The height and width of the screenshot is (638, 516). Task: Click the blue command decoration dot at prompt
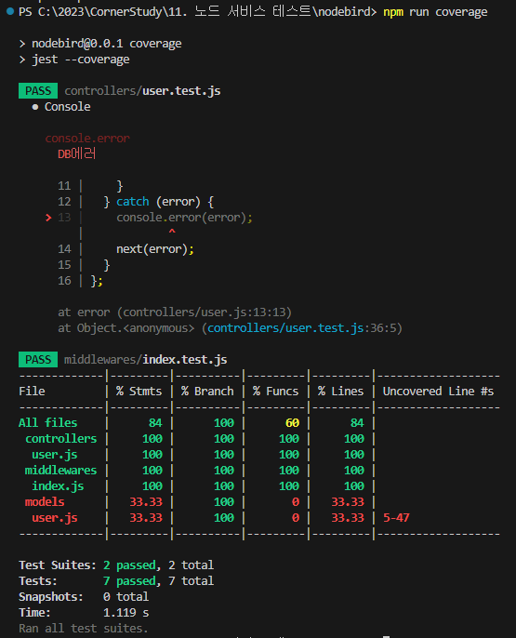[x=10, y=11]
